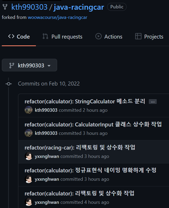Click the branch dropdown caret arrow

[49, 66]
